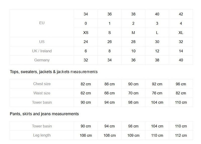Click the Waist size row label

coord(42,93)
